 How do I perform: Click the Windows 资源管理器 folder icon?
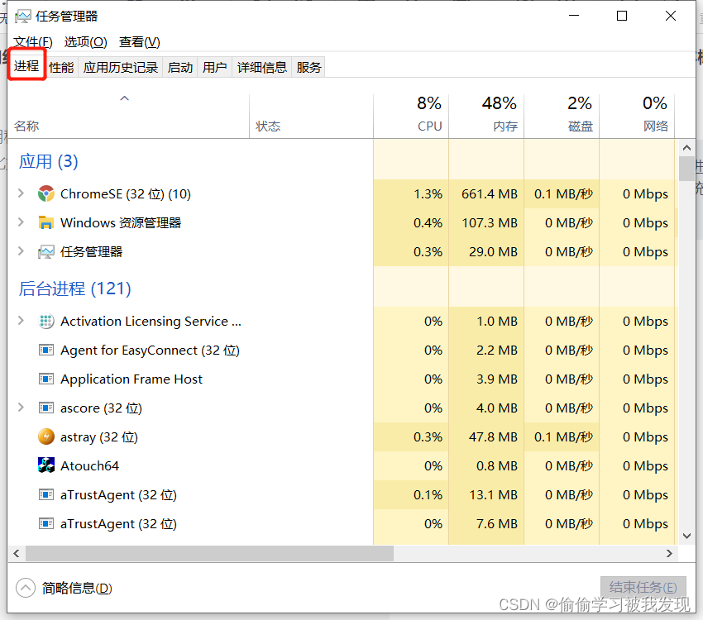[x=46, y=222]
